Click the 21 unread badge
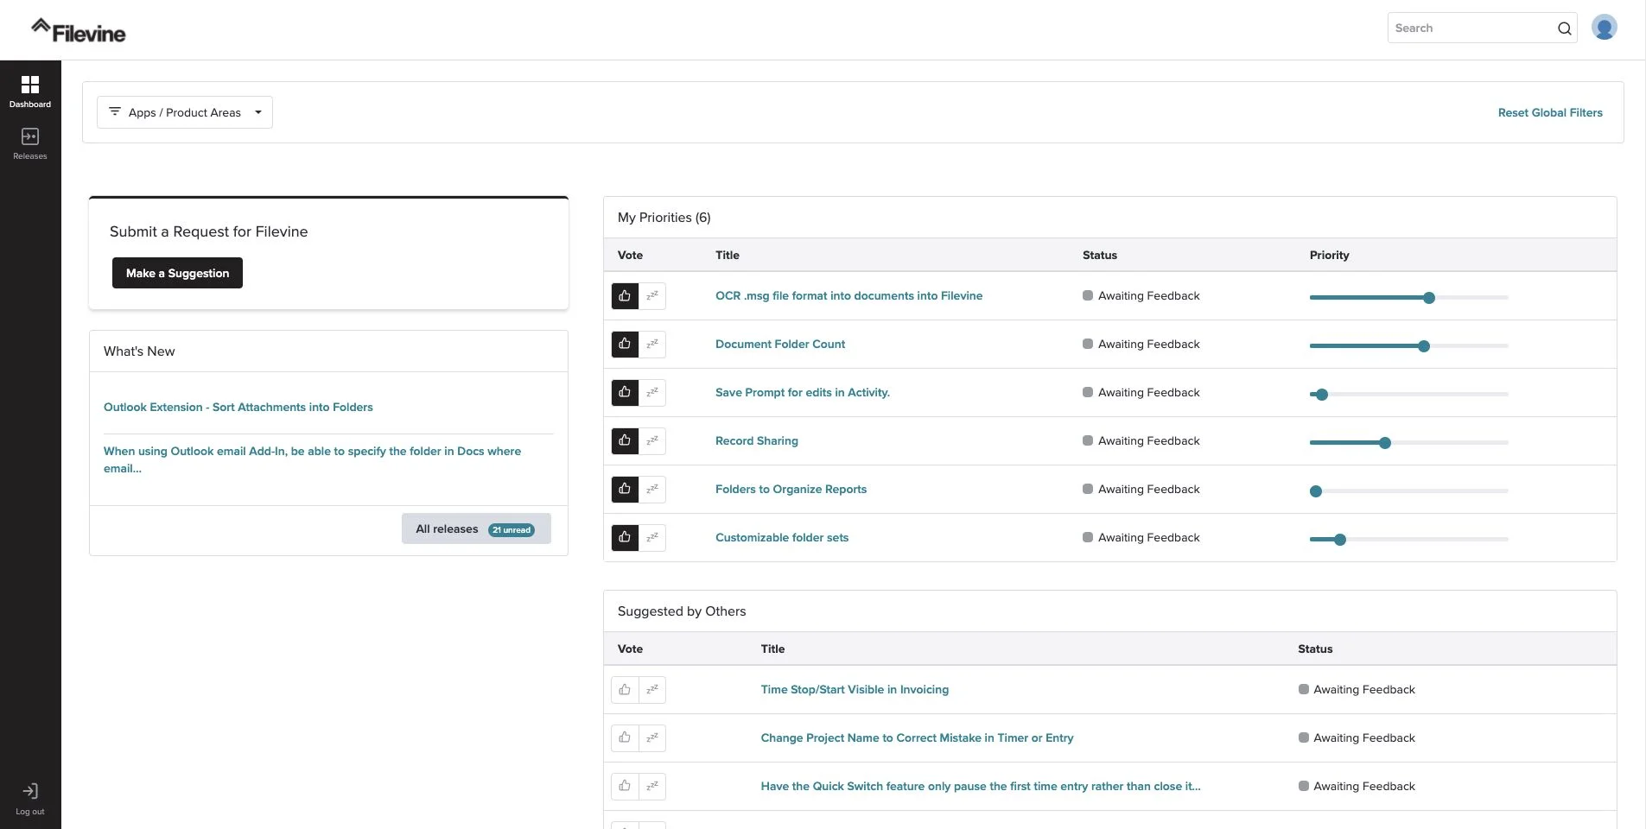 pyautogui.click(x=512, y=530)
